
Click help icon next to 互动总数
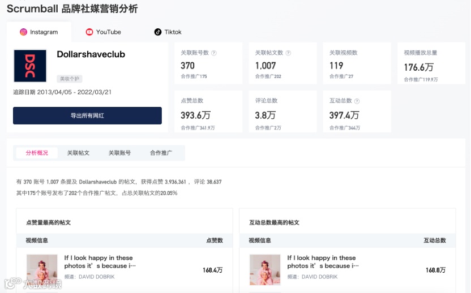(x=357, y=101)
